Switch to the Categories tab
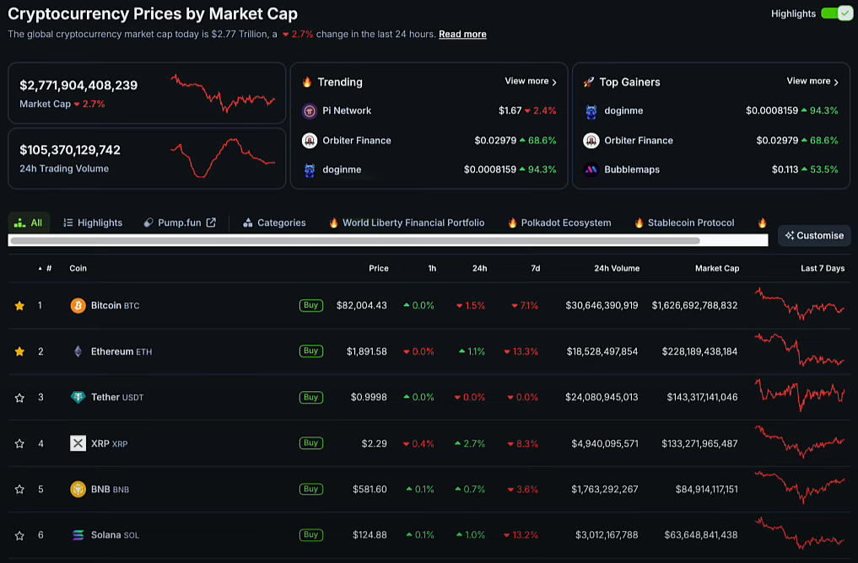 [x=274, y=223]
